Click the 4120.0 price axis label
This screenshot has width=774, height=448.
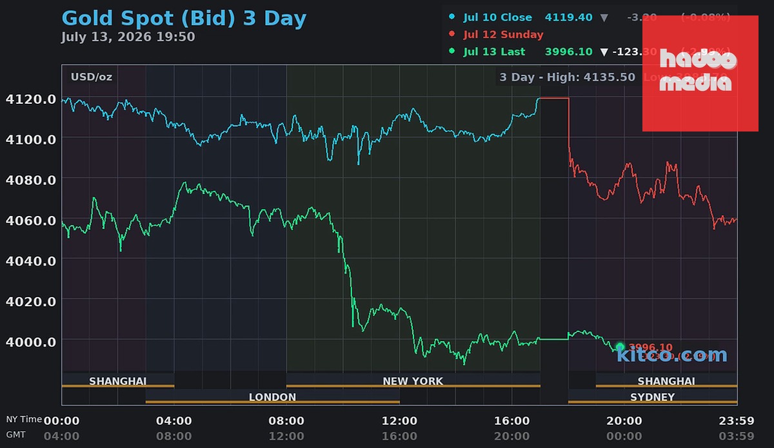[30, 99]
